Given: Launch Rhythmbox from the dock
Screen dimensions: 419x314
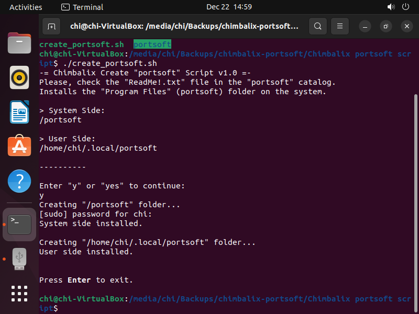Looking at the screenshot, I should [x=19, y=78].
